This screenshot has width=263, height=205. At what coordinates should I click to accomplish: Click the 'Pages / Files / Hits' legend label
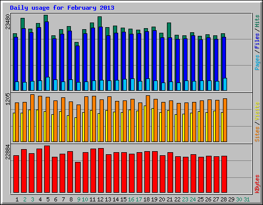(257, 43)
